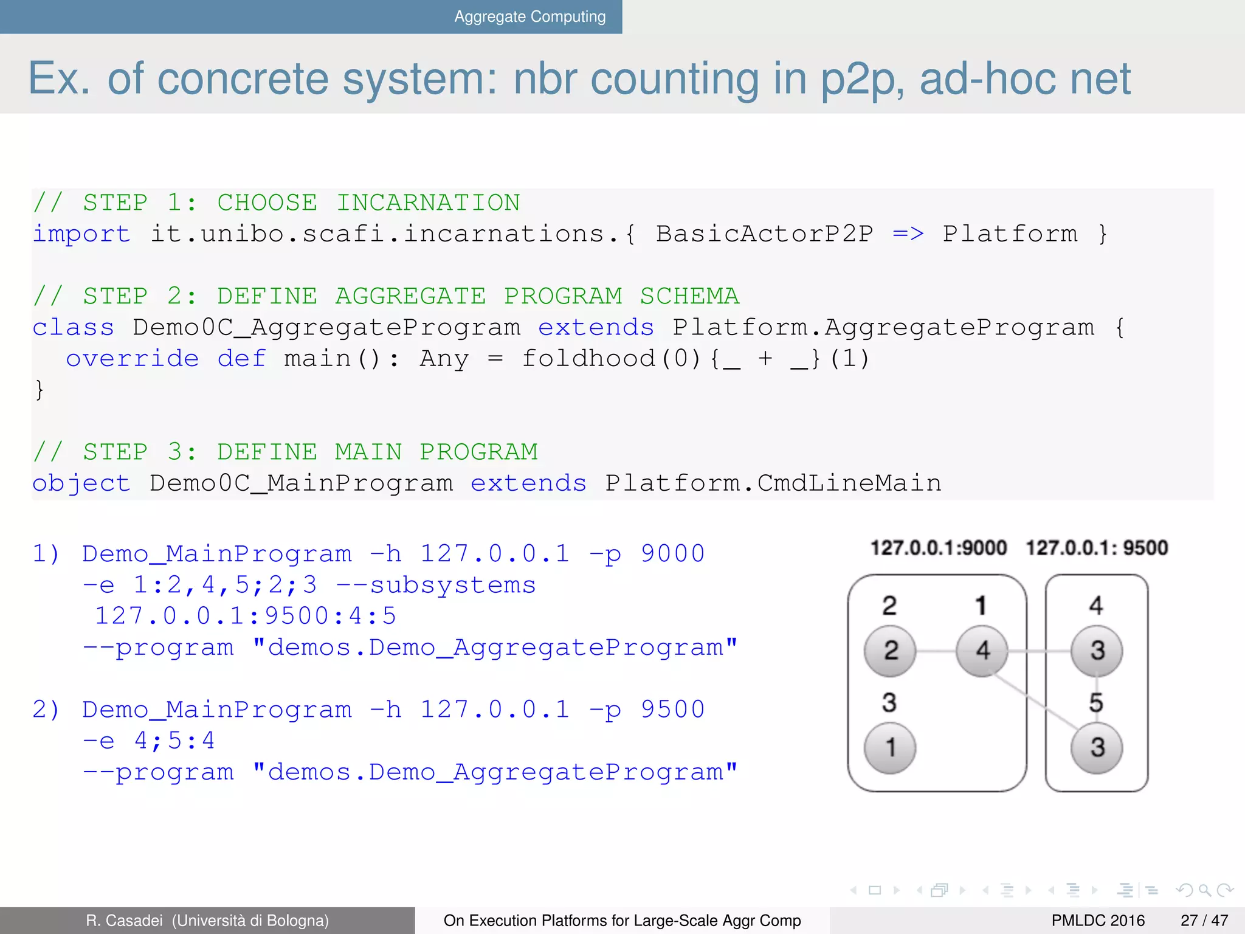Click the go-back circular arrow icon
This screenshot has width=1245, height=934.
[1184, 890]
